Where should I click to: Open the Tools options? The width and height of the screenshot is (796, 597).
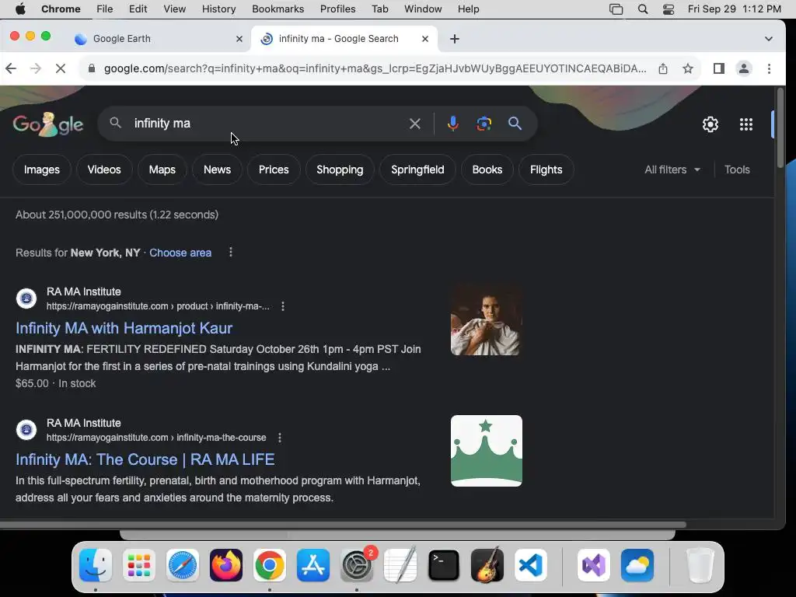pyautogui.click(x=737, y=169)
